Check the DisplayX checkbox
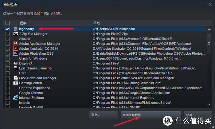215x129 pixels. 7,63
